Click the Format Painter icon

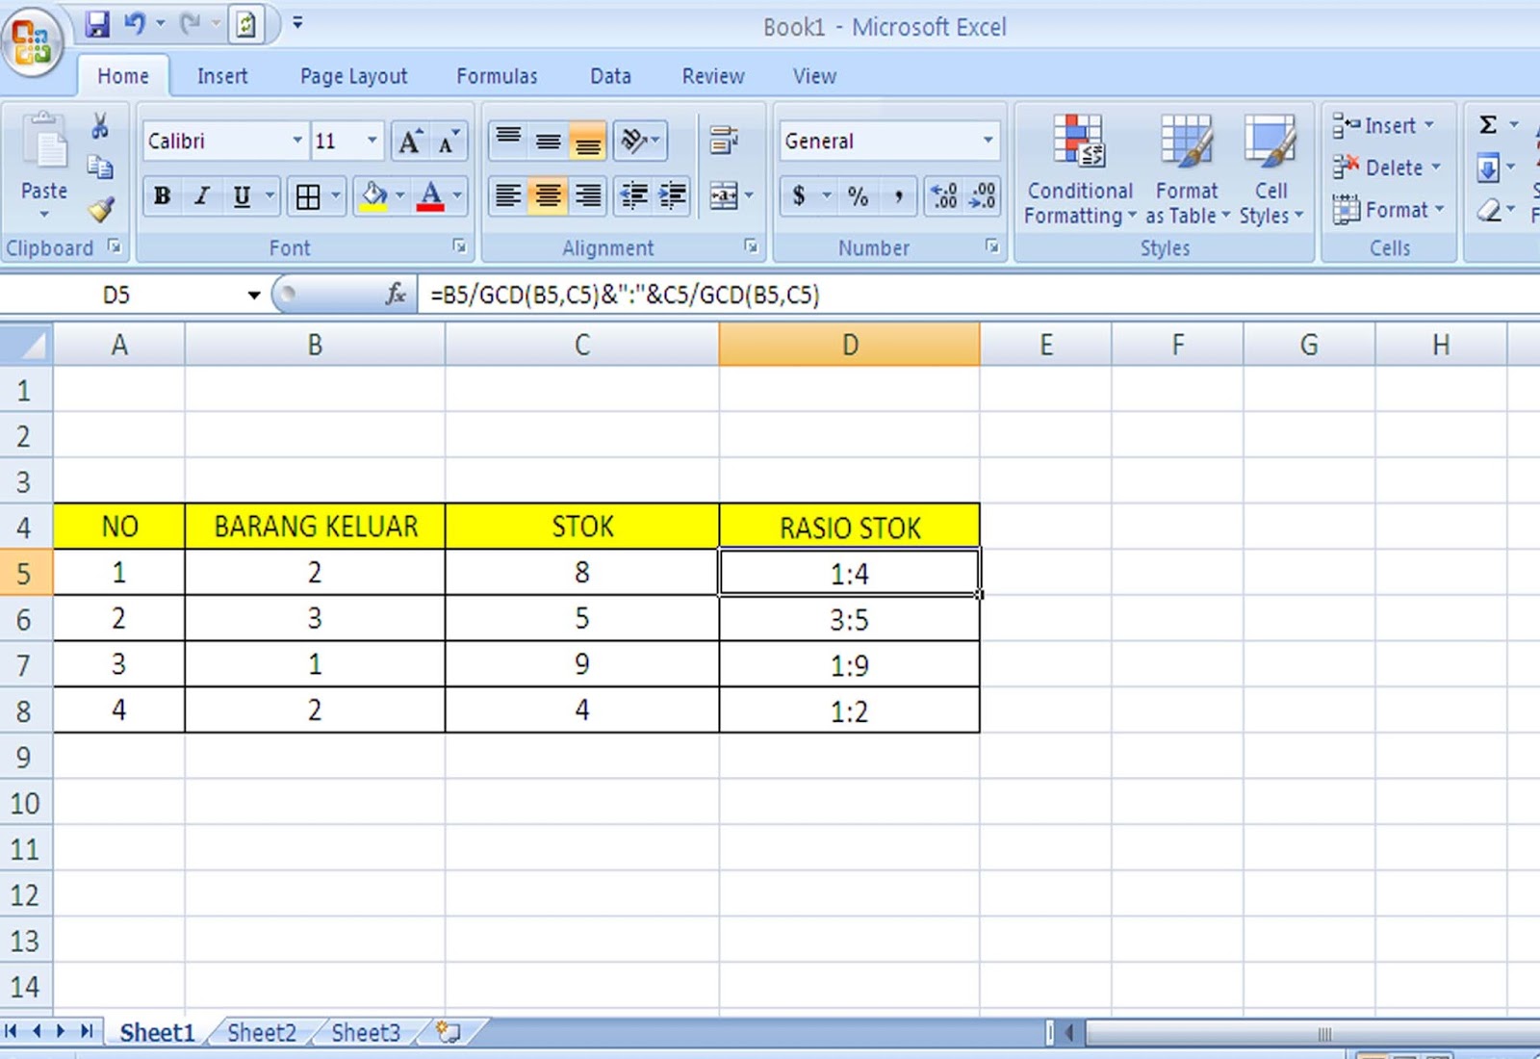pyautogui.click(x=100, y=209)
